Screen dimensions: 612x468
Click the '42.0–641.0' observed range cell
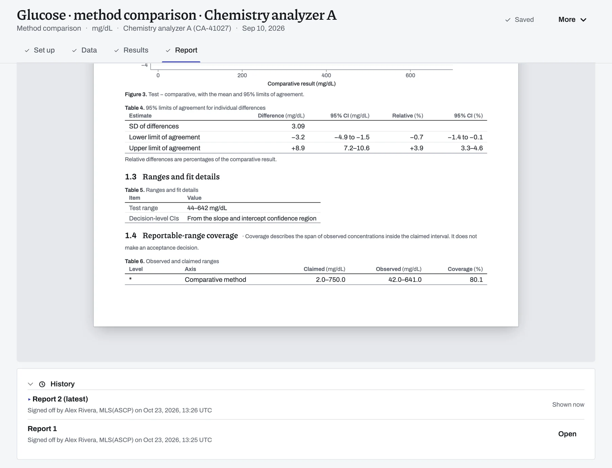[405, 280]
